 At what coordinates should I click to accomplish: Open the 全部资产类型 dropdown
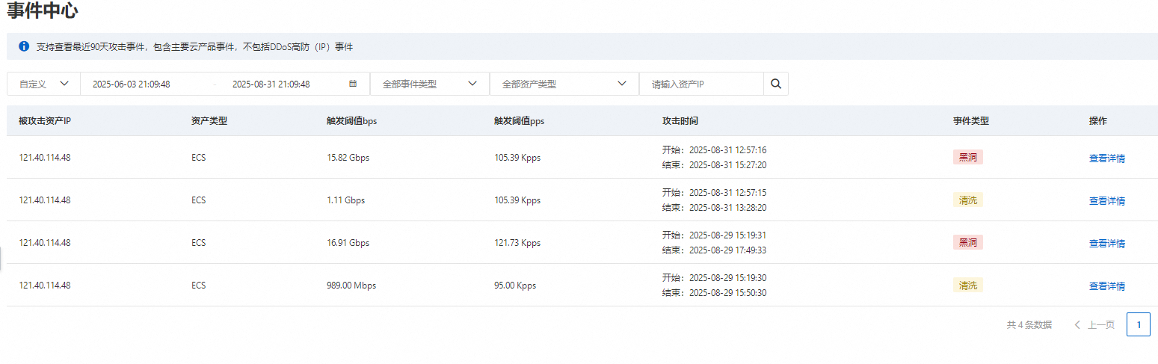click(x=564, y=84)
